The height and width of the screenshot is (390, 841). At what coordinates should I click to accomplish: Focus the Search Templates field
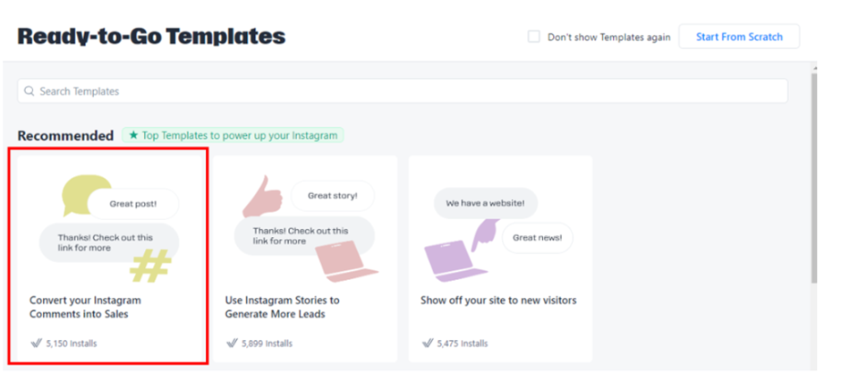403,91
